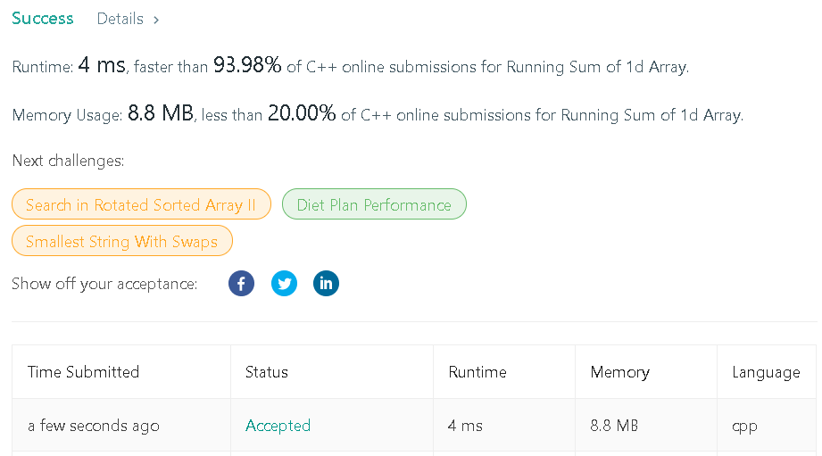This screenshot has height=456, width=822.
Task: Click the Language column header
Action: tap(766, 372)
